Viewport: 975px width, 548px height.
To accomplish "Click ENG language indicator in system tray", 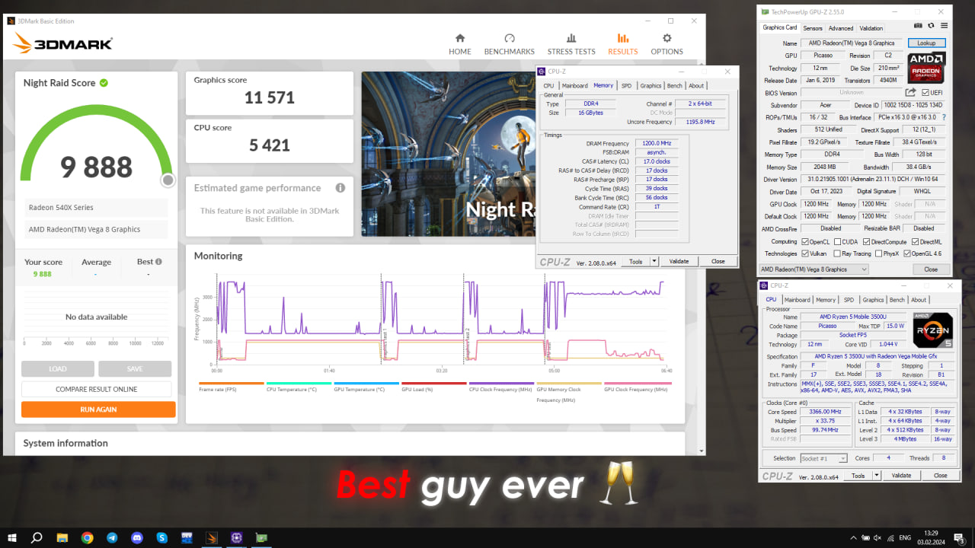I will (904, 538).
